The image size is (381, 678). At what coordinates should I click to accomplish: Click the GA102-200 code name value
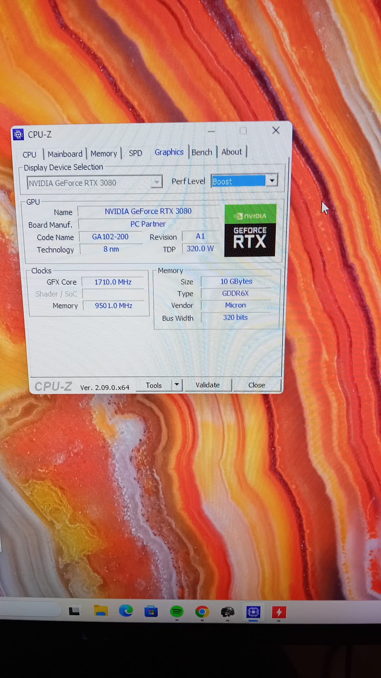click(110, 237)
